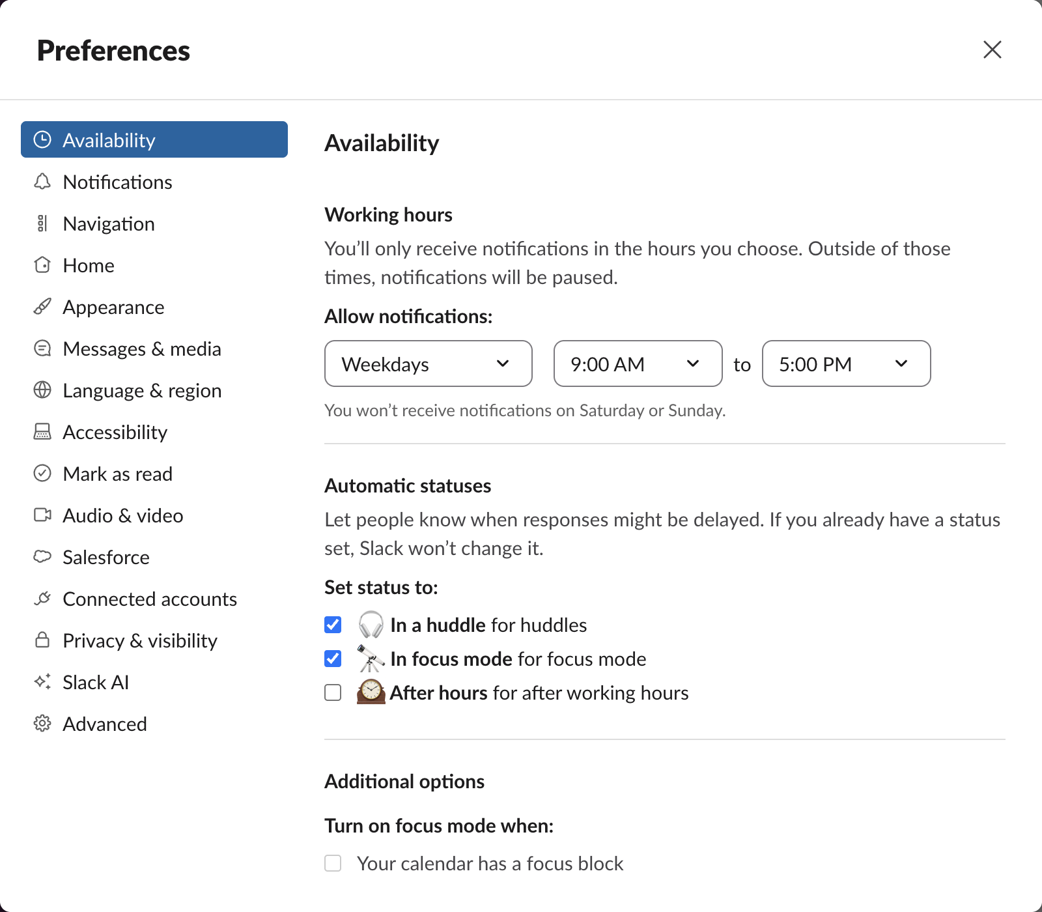Click the sparkle icon for Slack AI
The image size is (1042, 912).
tap(42, 681)
